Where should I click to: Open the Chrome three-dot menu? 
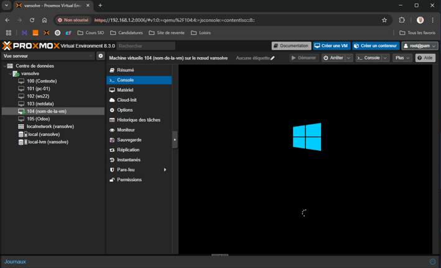point(432,20)
